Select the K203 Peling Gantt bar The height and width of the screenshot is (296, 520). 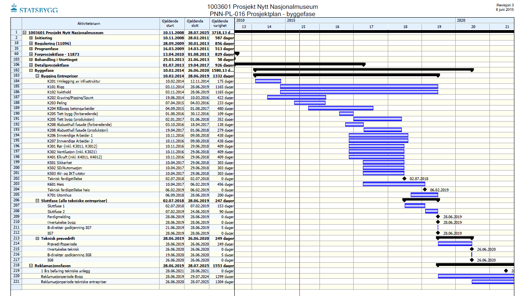click(x=310, y=103)
